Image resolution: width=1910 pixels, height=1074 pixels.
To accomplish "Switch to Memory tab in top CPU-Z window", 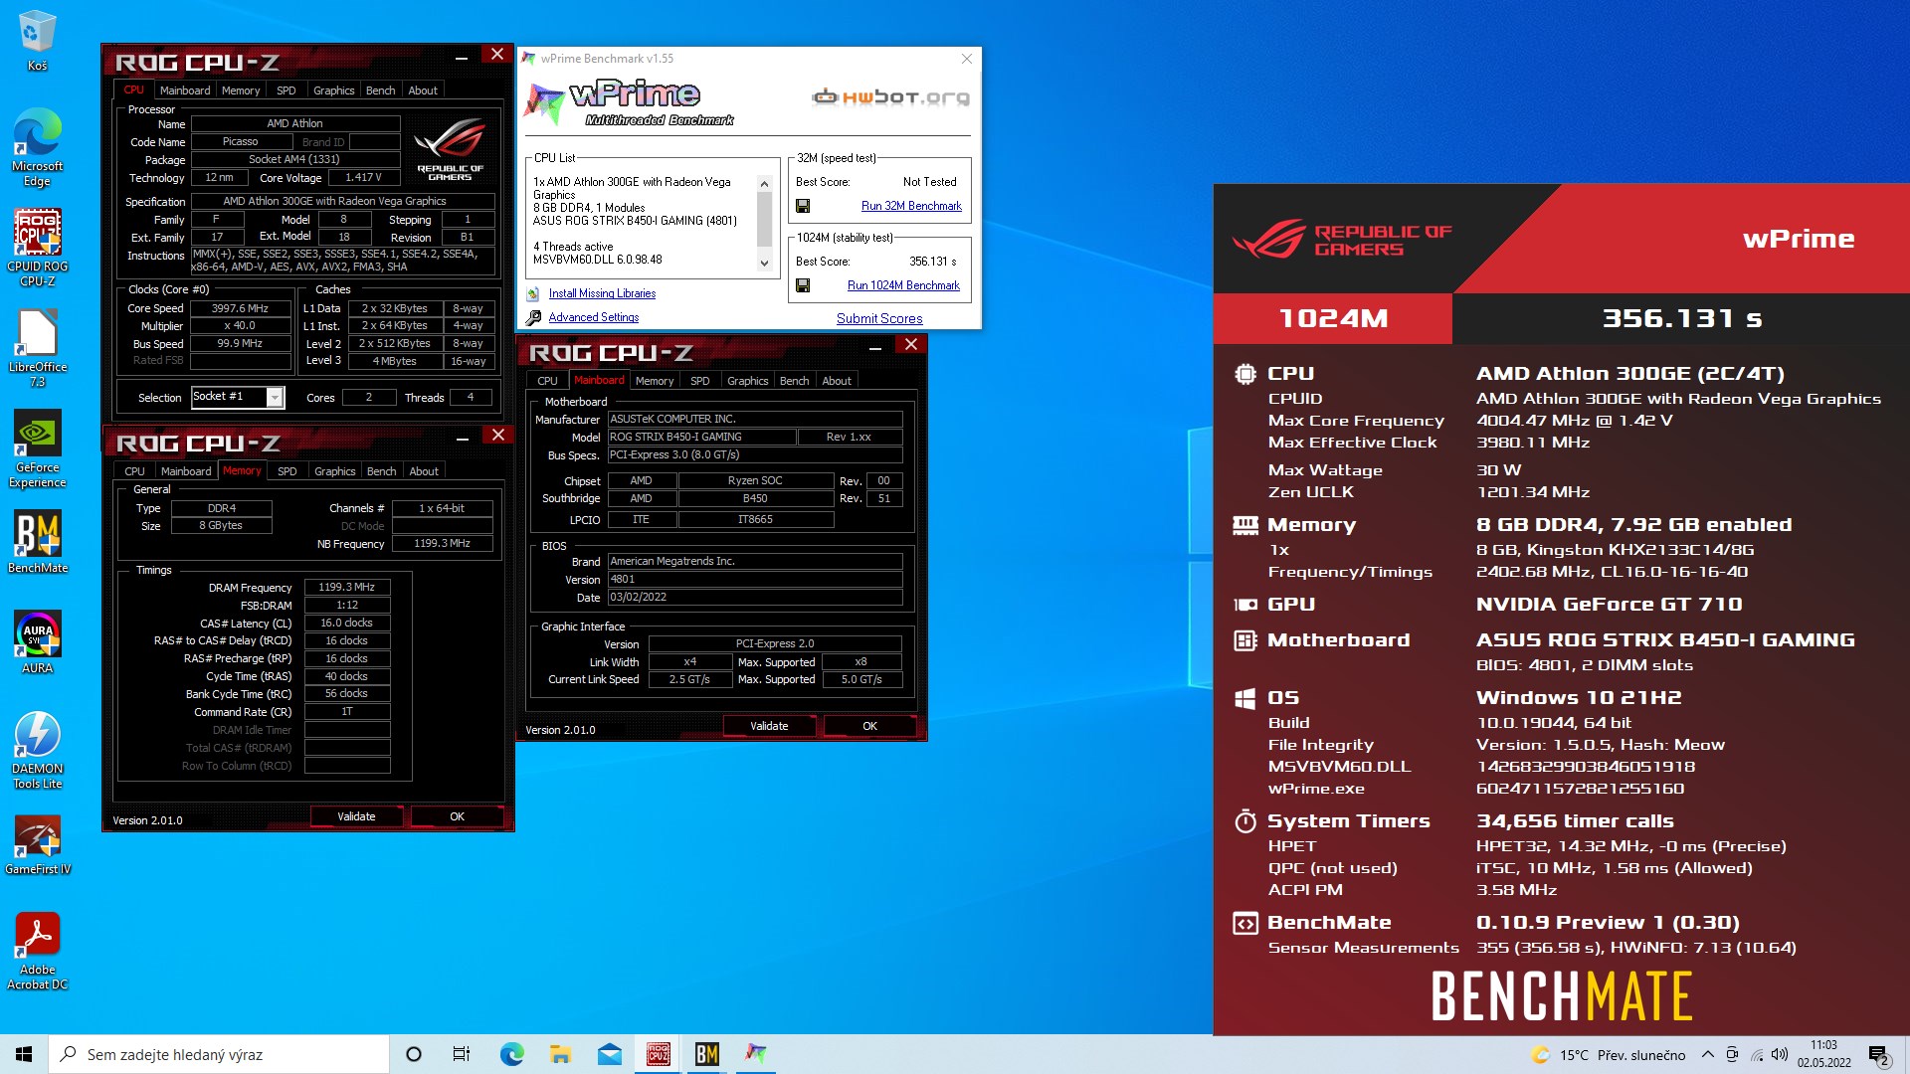I will point(241,90).
